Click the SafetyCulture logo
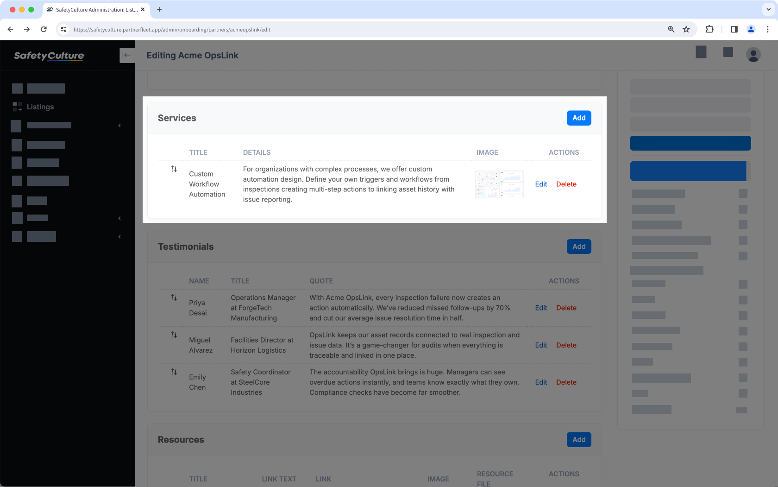The image size is (778, 487). 49,56
